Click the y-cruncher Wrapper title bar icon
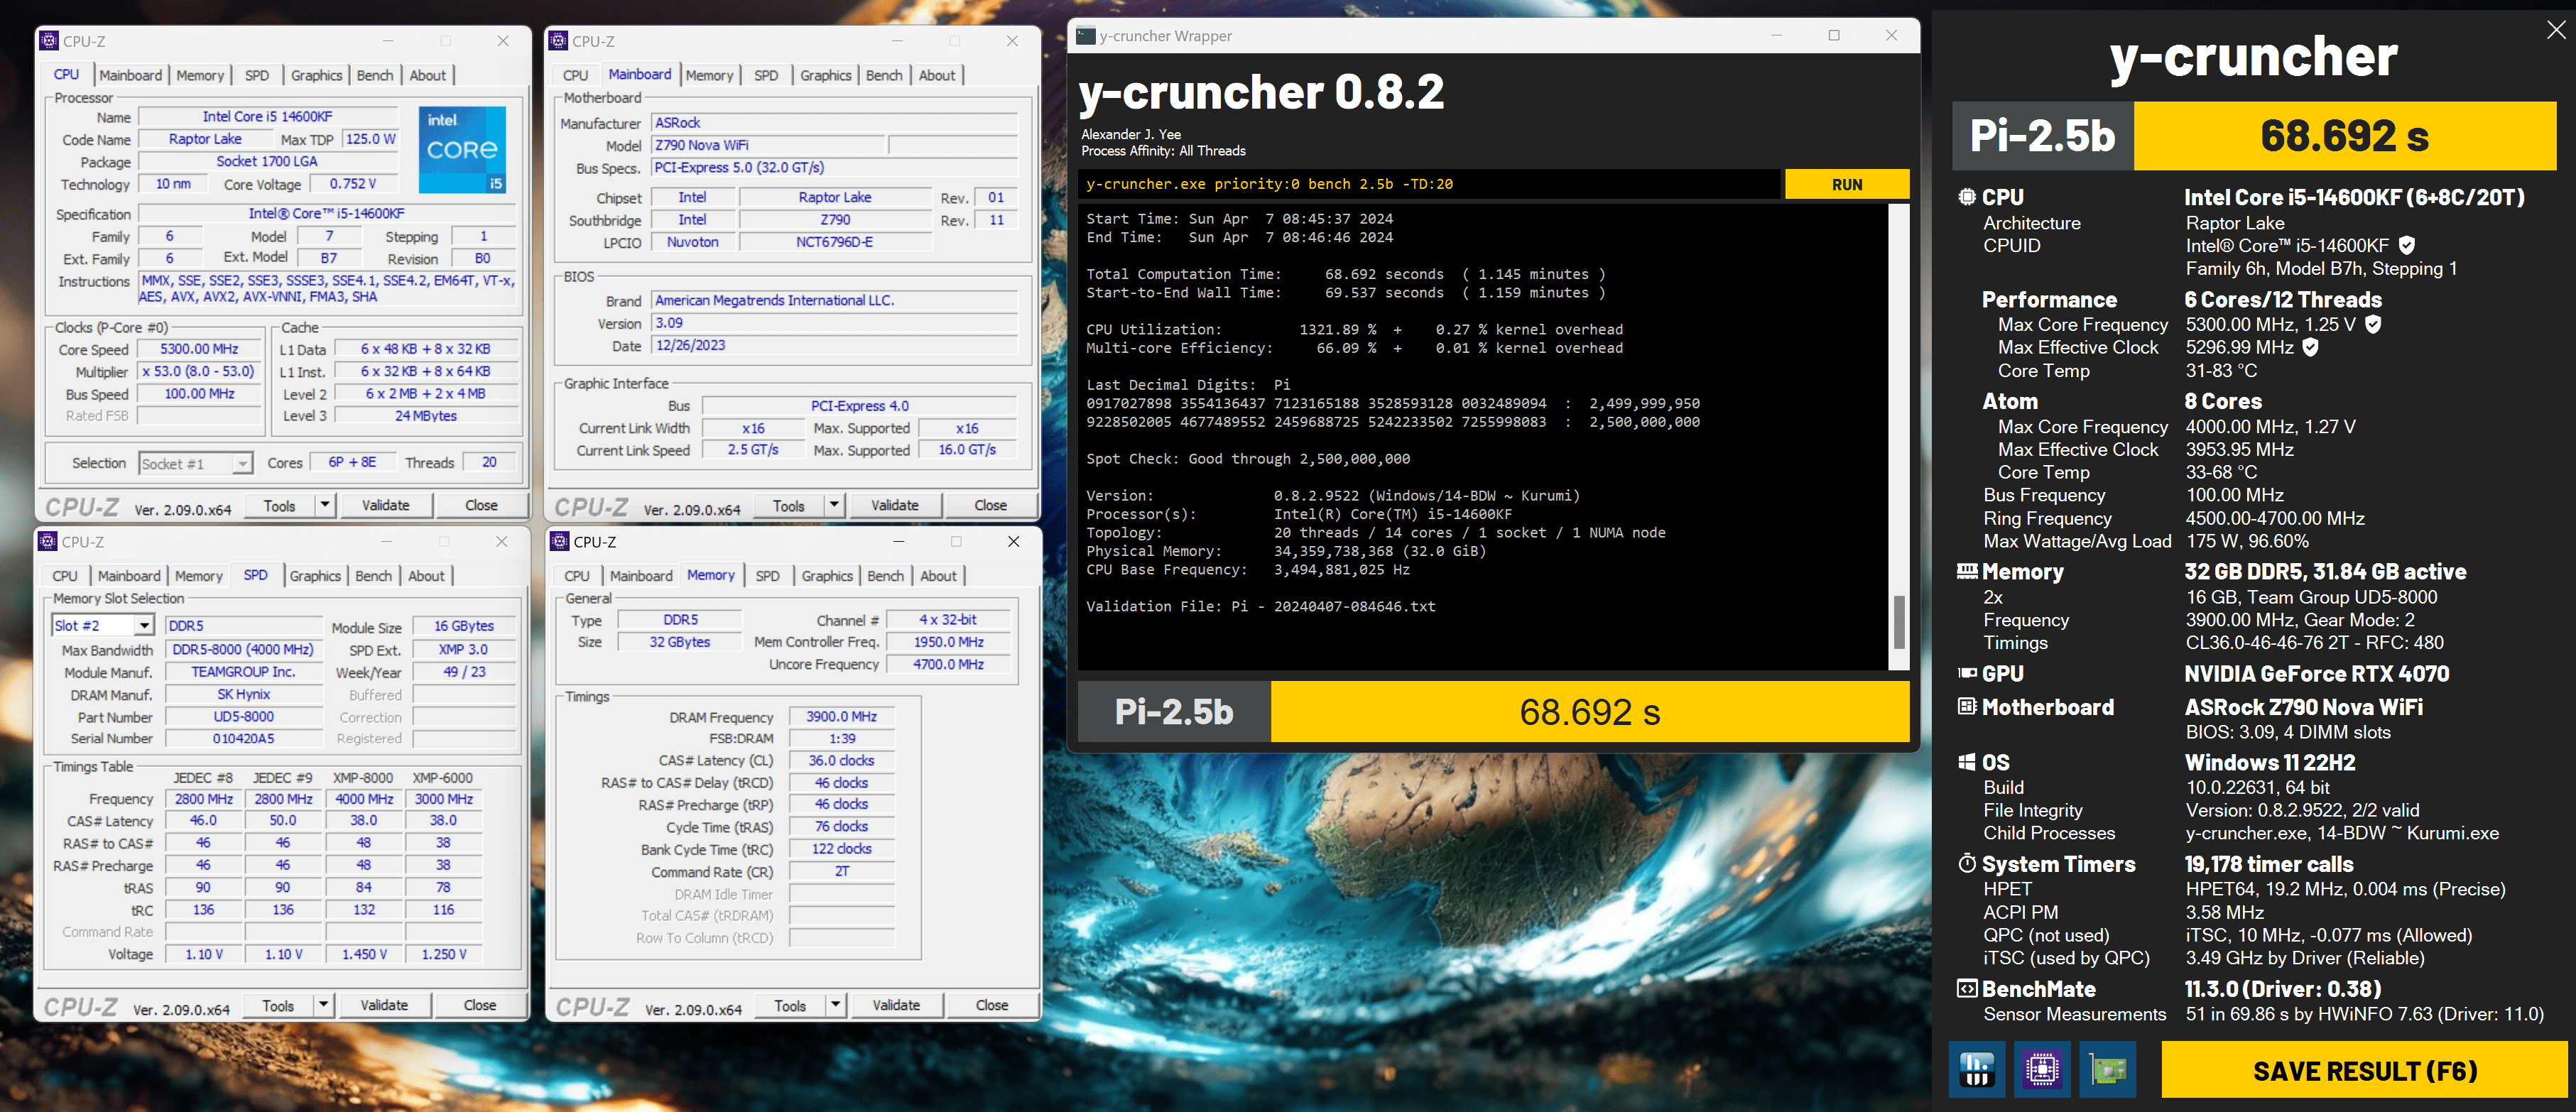This screenshot has width=2576, height=1112. (x=1085, y=35)
